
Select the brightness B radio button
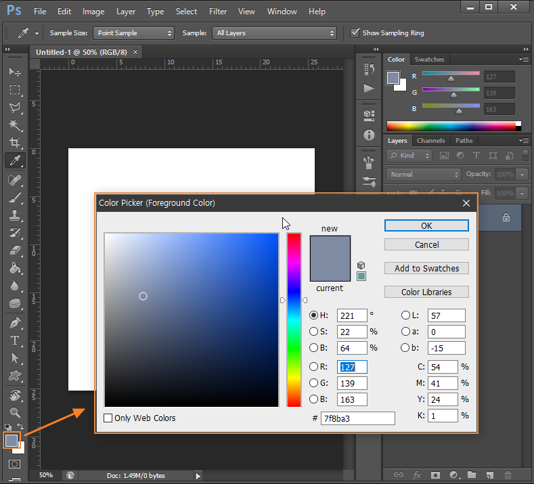point(313,348)
